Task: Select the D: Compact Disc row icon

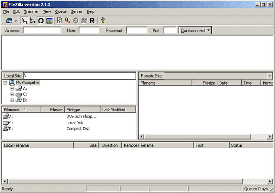Action: tap(6, 128)
